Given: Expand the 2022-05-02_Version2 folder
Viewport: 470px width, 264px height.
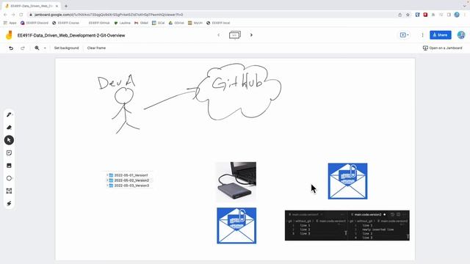Looking at the screenshot, I should [107, 180].
